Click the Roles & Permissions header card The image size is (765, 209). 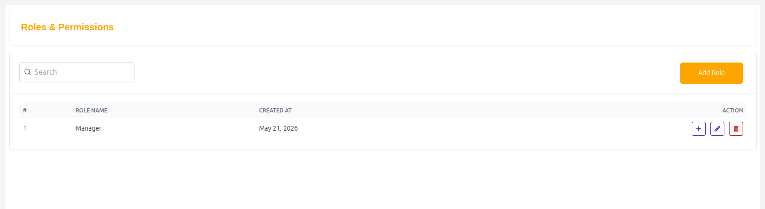tap(383, 27)
